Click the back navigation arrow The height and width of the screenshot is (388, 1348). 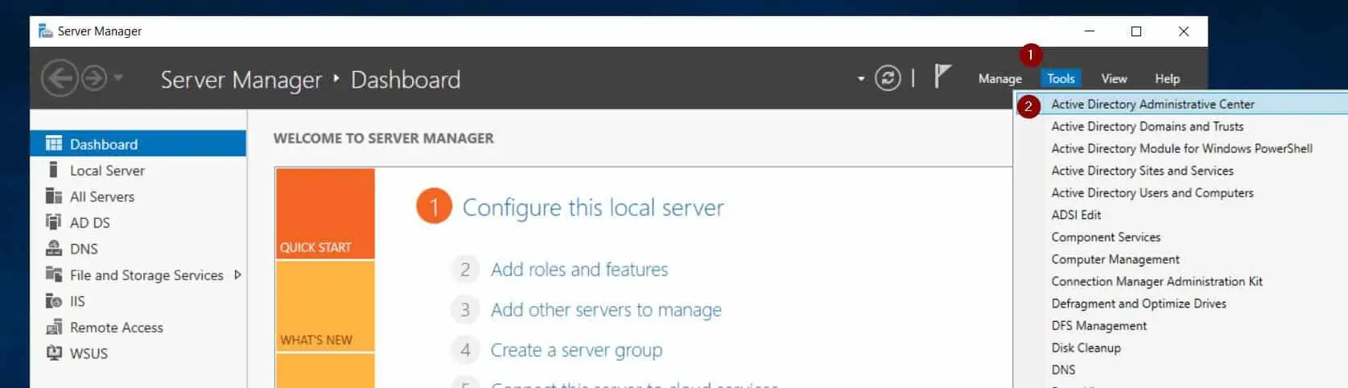(x=60, y=79)
